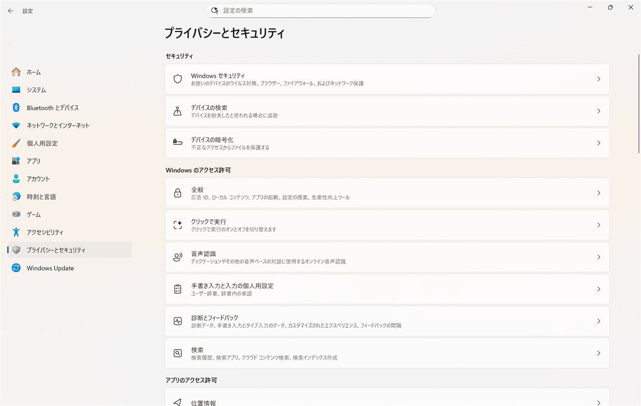The width and height of the screenshot is (641, 406).
Task: Open the 音声認識 title text
Action: [x=203, y=254]
